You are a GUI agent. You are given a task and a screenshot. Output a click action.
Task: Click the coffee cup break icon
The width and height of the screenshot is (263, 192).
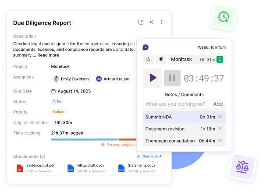(161, 59)
